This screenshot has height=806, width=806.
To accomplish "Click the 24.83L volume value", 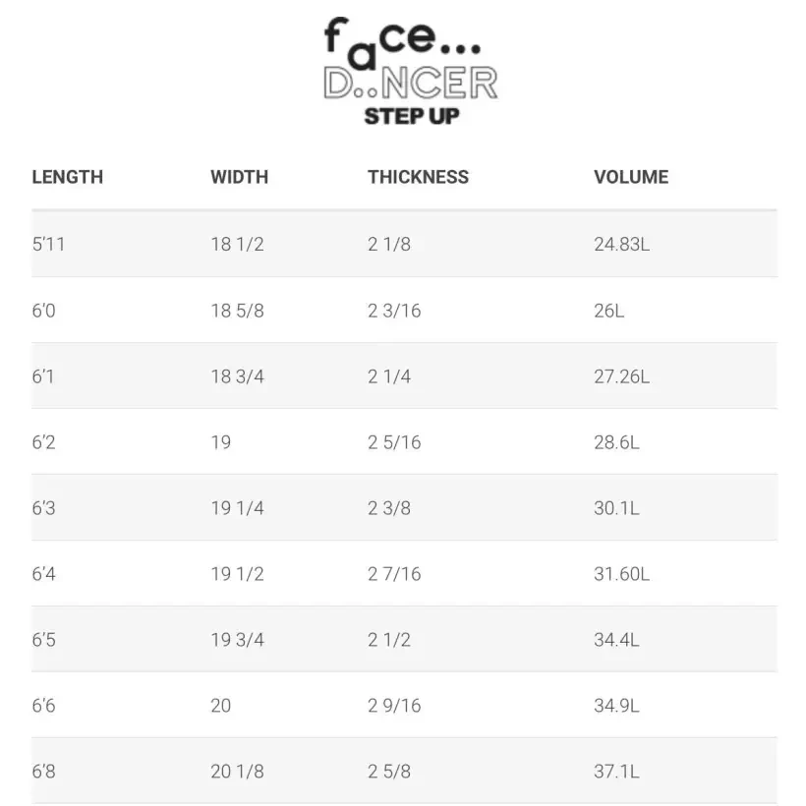I will click(x=621, y=244).
